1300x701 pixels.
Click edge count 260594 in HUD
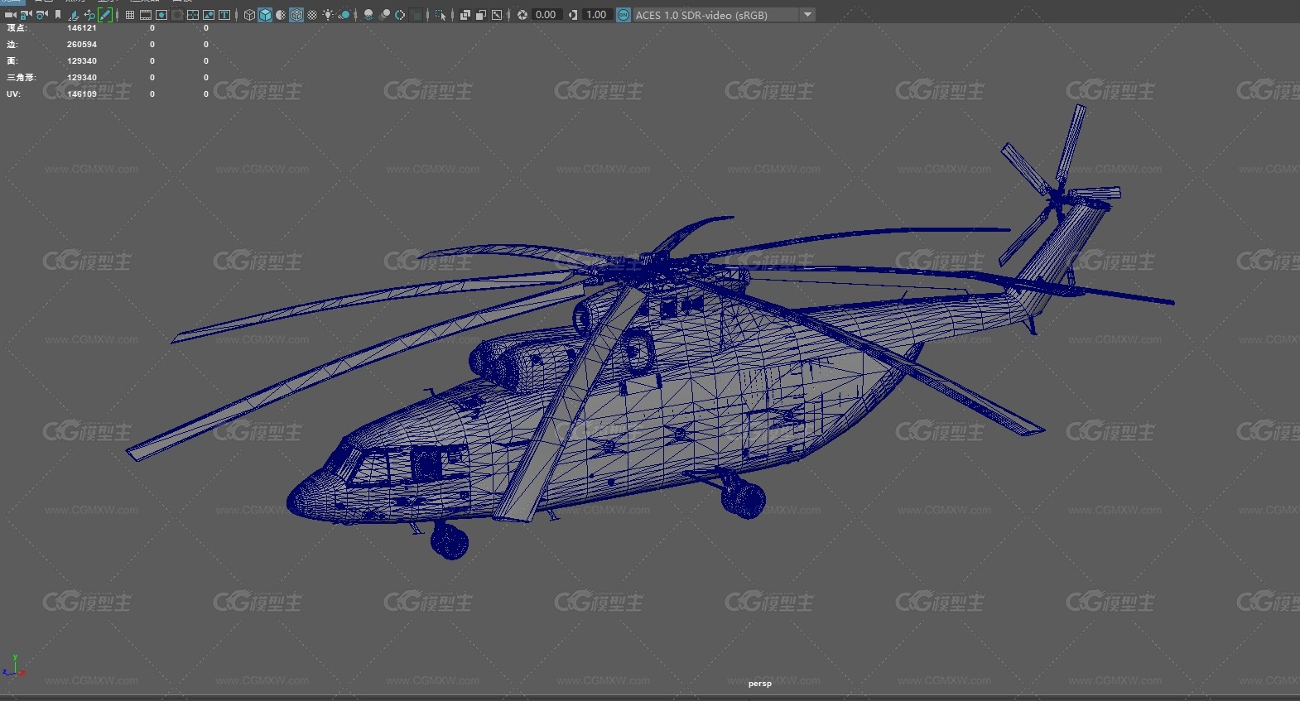[x=82, y=45]
